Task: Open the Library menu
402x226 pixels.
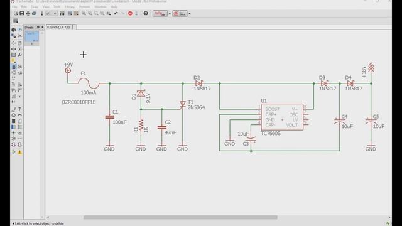Action: [x=70, y=7]
